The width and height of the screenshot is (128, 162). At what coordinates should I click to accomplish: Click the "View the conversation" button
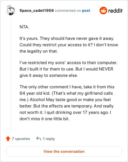[x=64, y=151]
